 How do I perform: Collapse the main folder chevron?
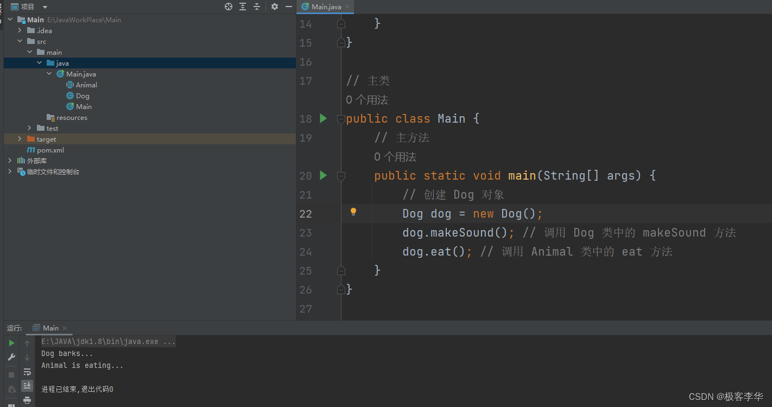(30, 52)
